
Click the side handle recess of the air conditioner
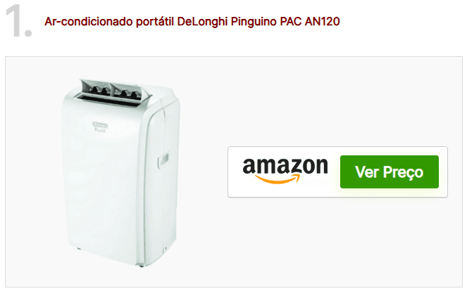point(163,160)
